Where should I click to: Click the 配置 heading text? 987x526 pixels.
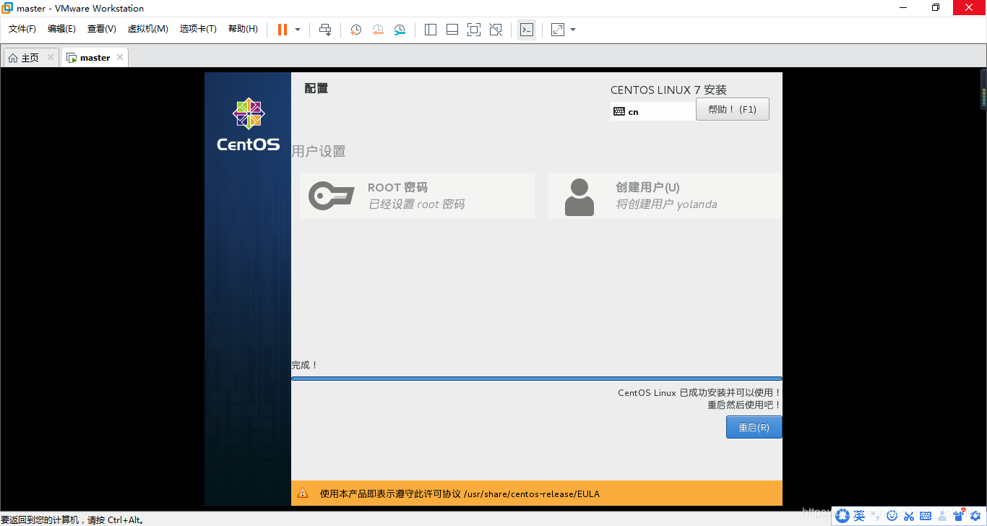coord(316,88)
